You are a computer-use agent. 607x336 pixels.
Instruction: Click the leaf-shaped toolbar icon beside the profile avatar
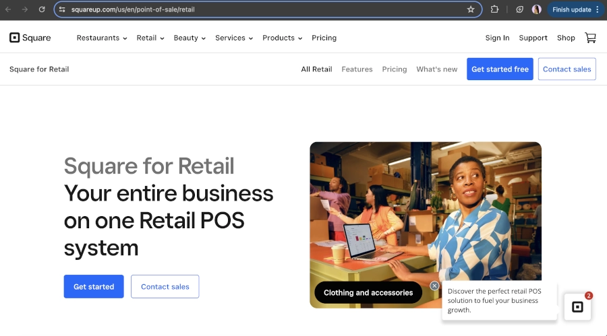(x=519, y=9)
